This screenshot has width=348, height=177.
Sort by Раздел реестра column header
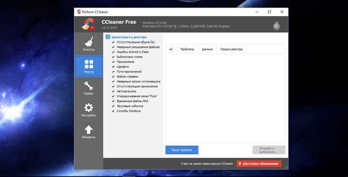click(x=232, y=49)
